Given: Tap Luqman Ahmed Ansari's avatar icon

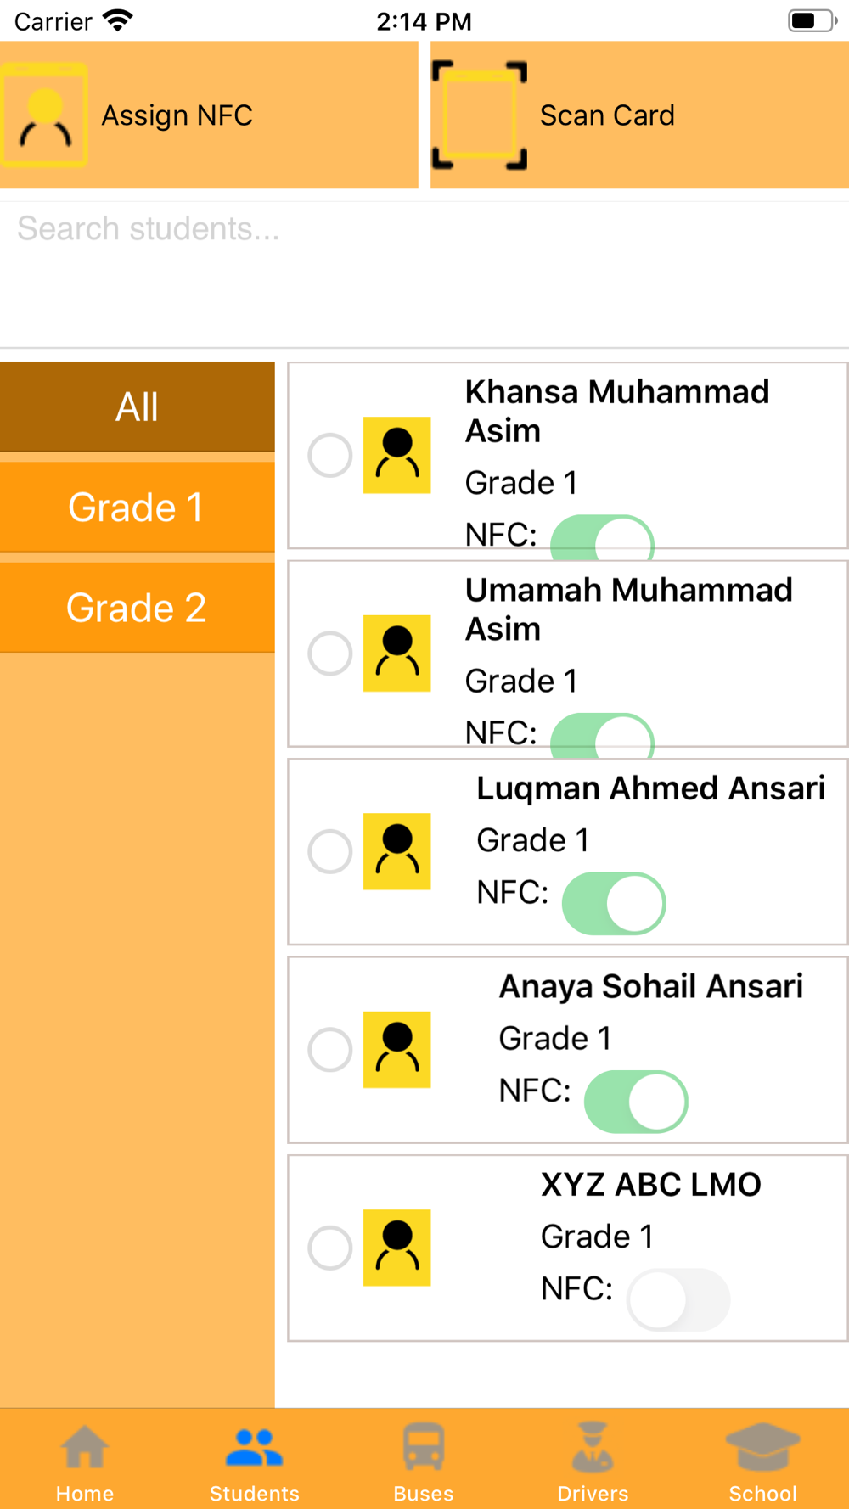Looking at the screenshot, I should (396, 851).
